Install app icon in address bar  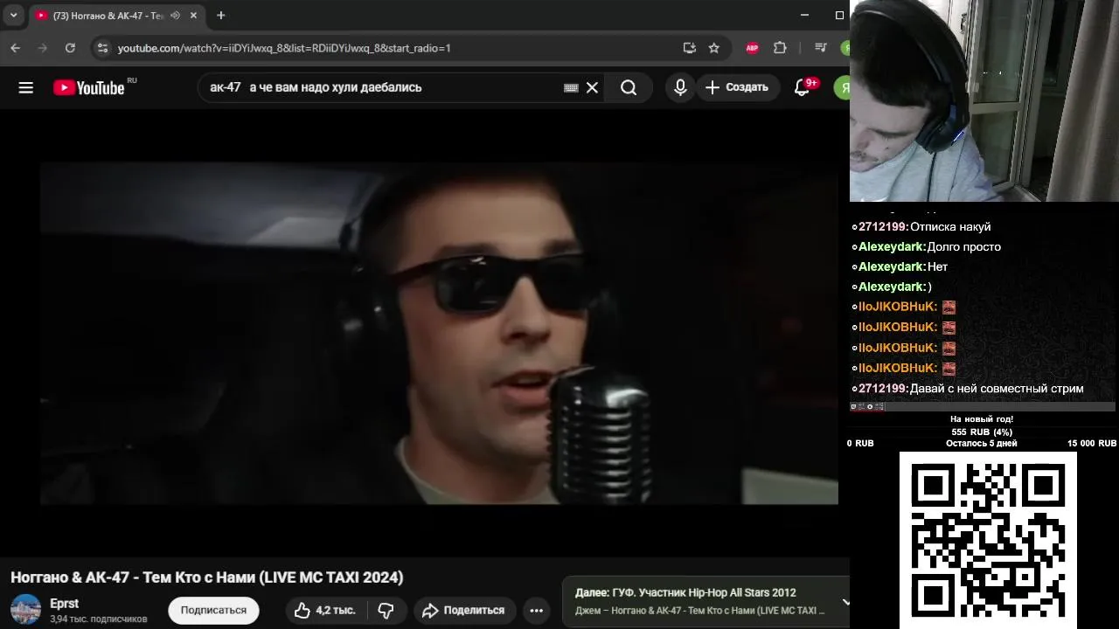[x=690, y=48]
